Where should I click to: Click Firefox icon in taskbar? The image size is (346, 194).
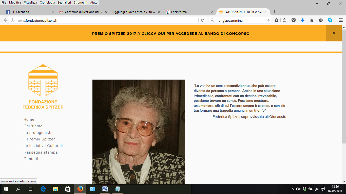(x=80, y=189)
